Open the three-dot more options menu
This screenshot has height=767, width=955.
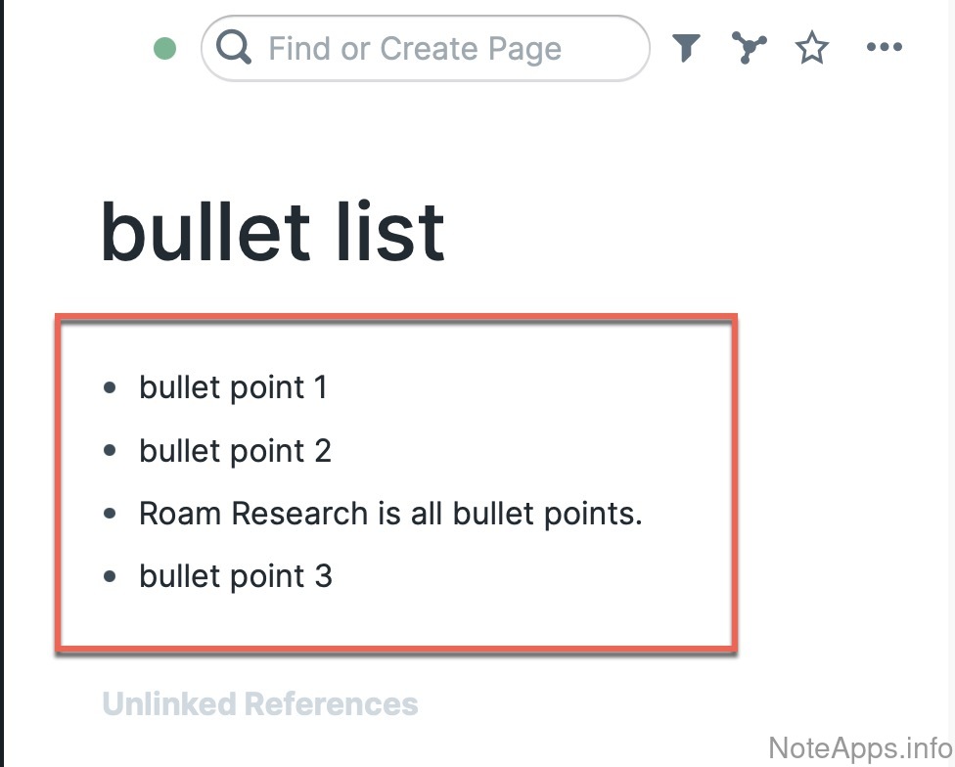pyautogui.click(x=884, y=47)
